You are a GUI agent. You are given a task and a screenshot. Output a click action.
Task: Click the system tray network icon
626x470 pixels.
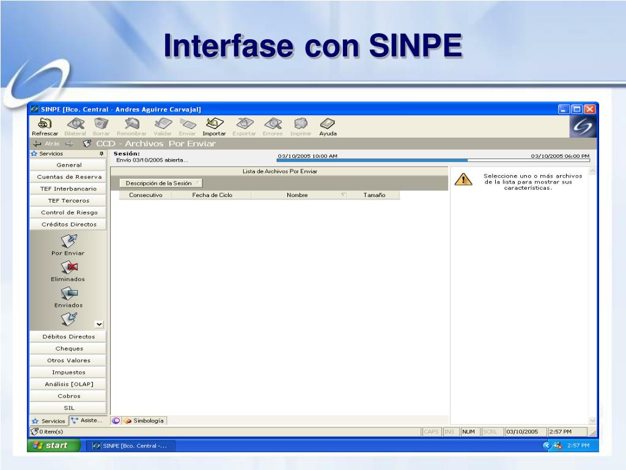558,446
